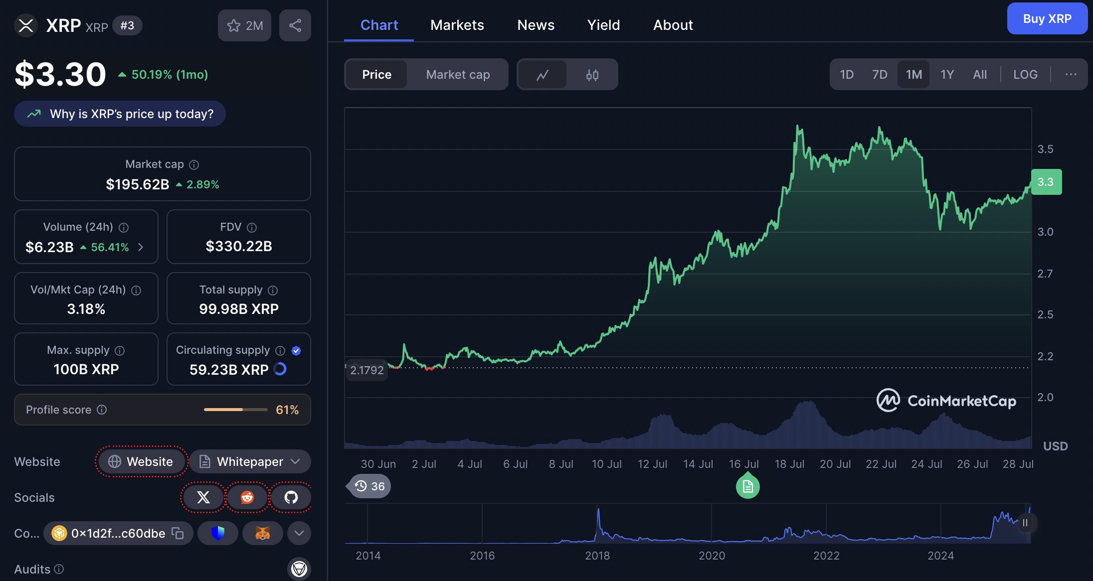
Task: Set chart range to All
Action: pyautogui.click(x=980, y=75)
